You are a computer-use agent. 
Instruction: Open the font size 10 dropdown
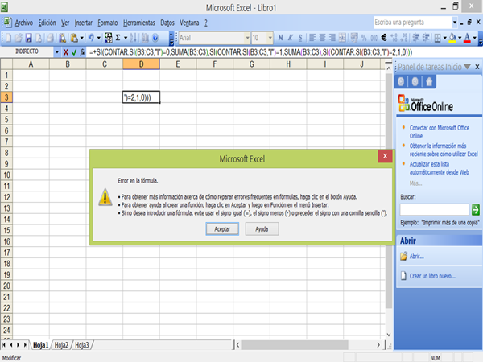click(x=270, y=38)
